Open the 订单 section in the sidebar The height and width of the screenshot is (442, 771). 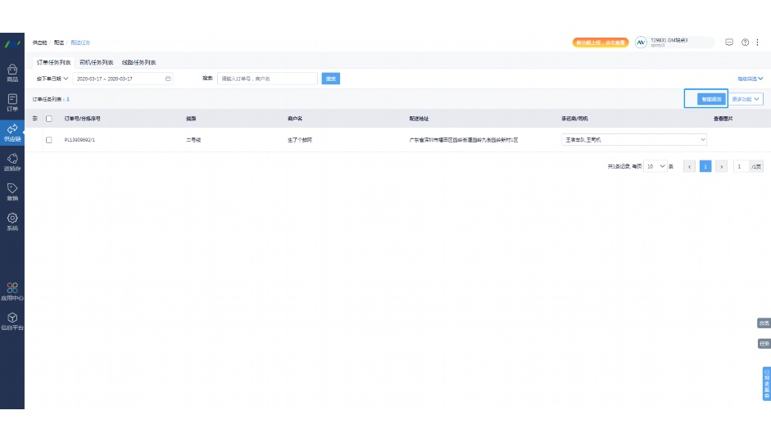(12, 101)
